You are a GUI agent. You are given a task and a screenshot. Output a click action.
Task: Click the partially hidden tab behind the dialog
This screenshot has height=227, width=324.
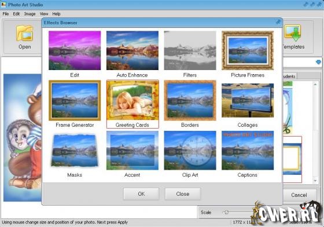pos(289,76)
